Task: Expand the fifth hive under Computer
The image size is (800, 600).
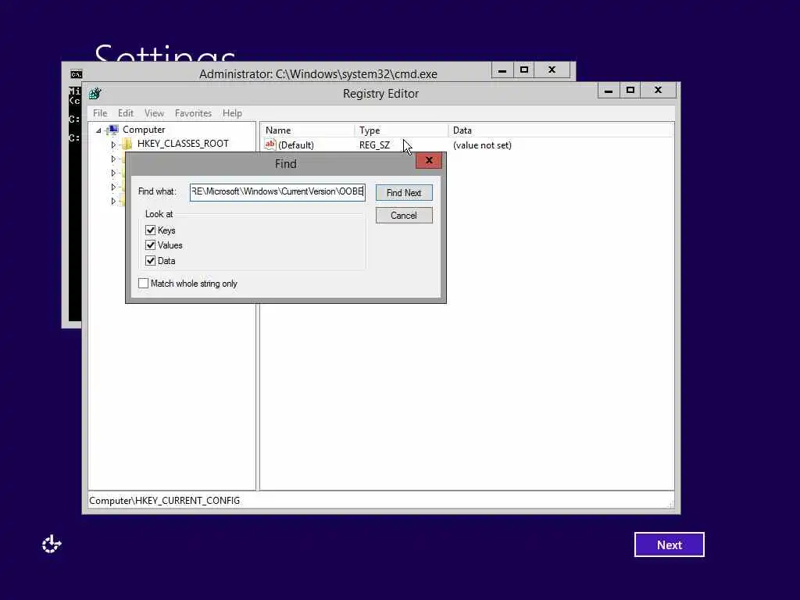Action: (113, 202)
